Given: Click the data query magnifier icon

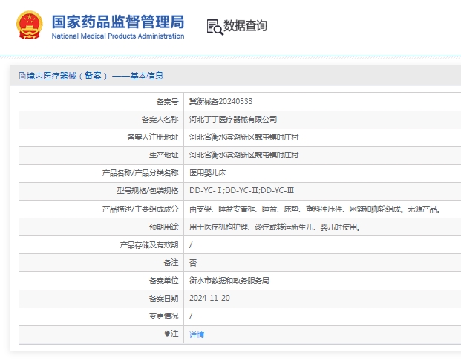Looking at the screenshot, I should 215,27.
